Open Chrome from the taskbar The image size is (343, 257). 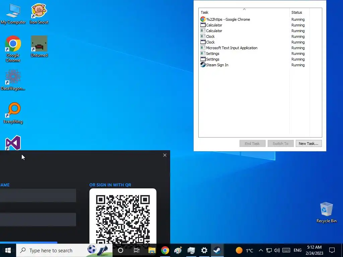pos(165,250)
